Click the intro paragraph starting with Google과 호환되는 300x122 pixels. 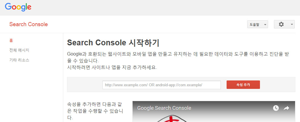[178, 54]
